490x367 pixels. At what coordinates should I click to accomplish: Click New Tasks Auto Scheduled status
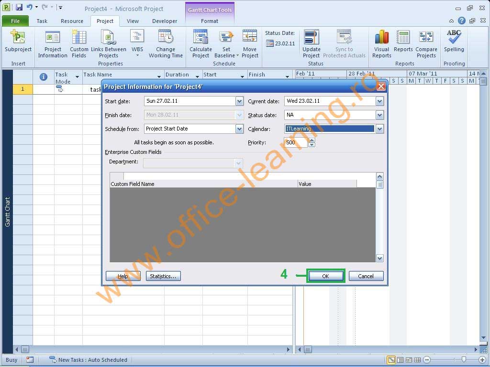pos(89,360)
